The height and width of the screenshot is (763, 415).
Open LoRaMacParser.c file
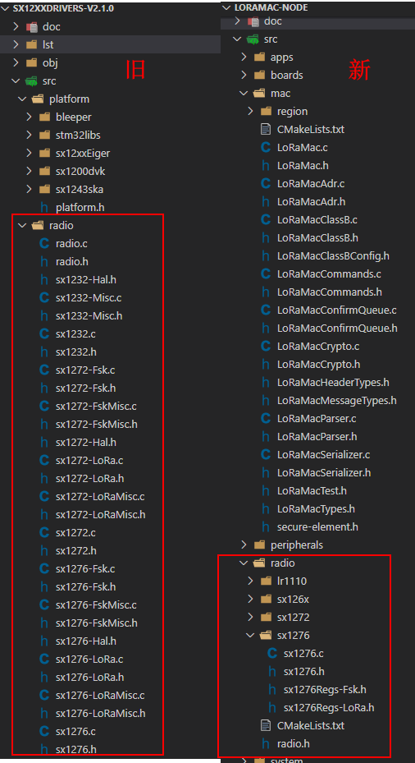[317, 419]
